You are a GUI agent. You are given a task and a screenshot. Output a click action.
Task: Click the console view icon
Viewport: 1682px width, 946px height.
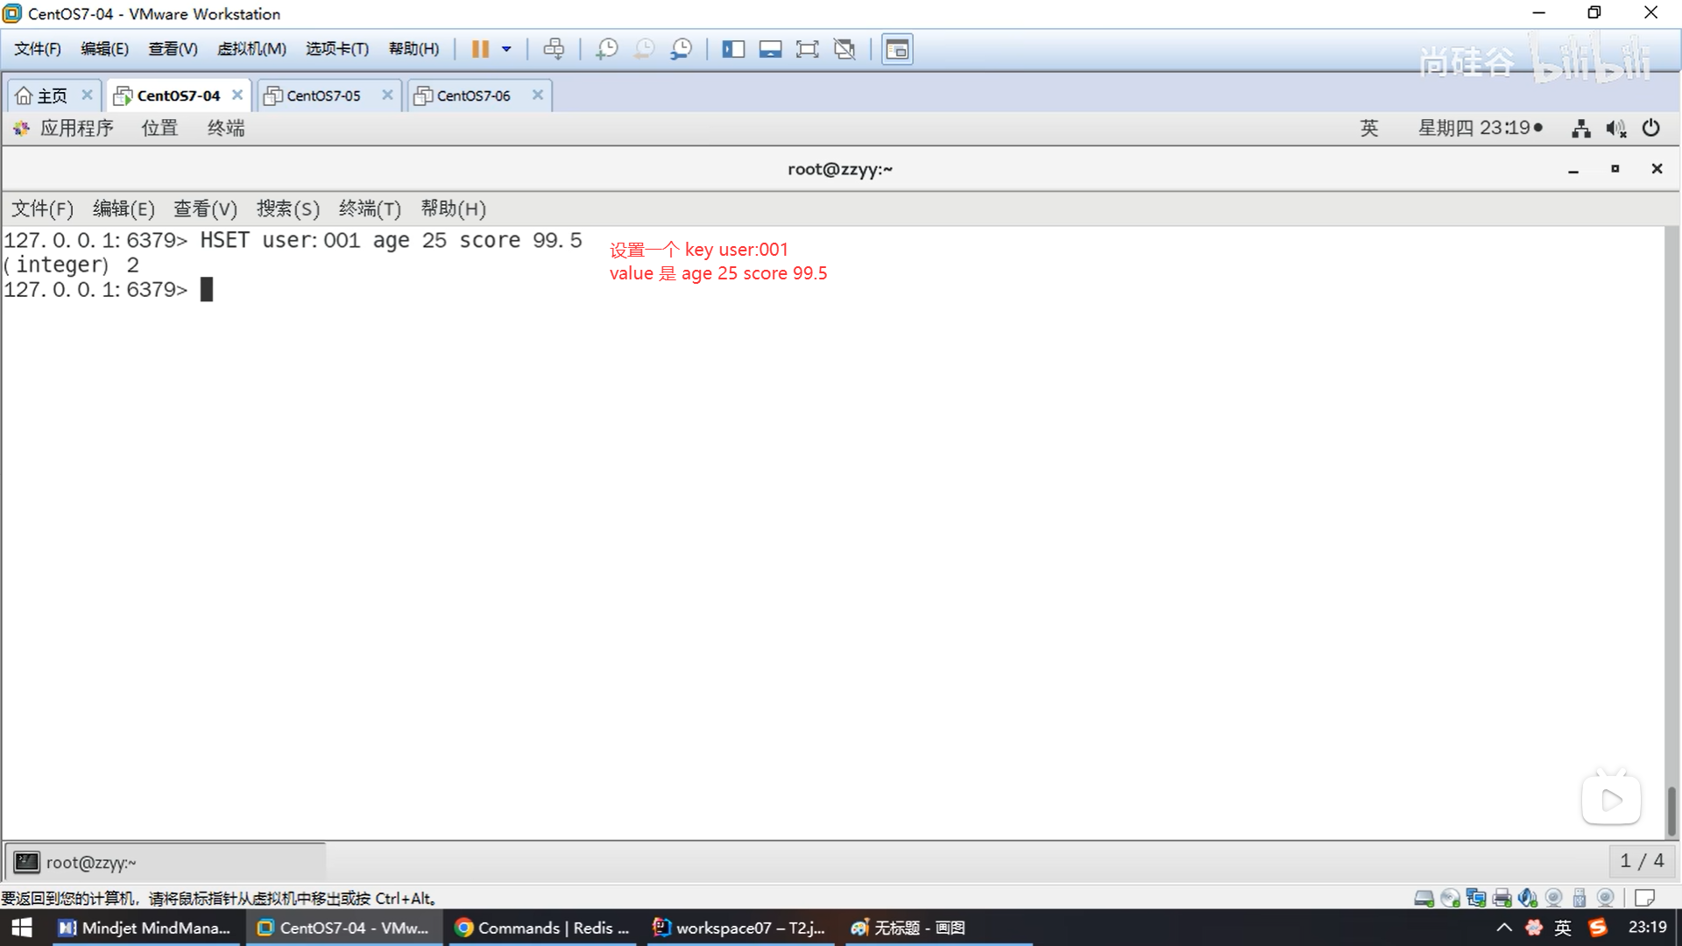(x=897, y=49)
